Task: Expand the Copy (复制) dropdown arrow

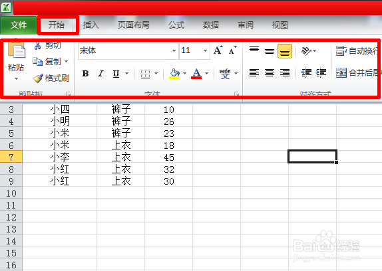Action: 67,62
